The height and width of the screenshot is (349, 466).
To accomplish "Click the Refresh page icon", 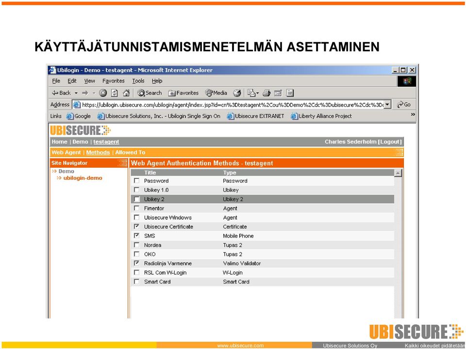I will click(x=115, y=93).
